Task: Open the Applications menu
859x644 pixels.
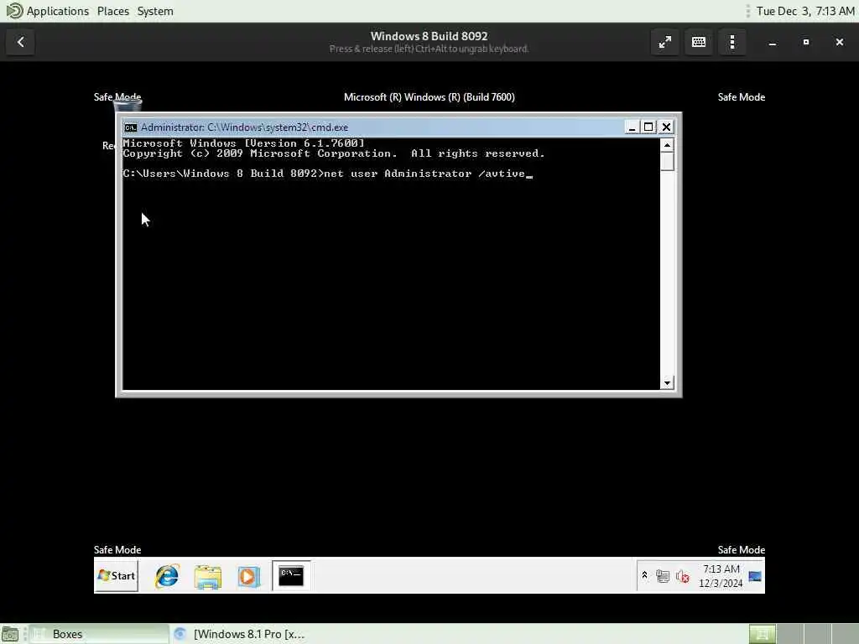Action: coord(57,11)
